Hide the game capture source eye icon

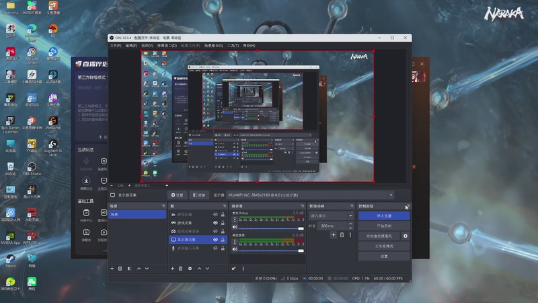click(x=215, y=223)
